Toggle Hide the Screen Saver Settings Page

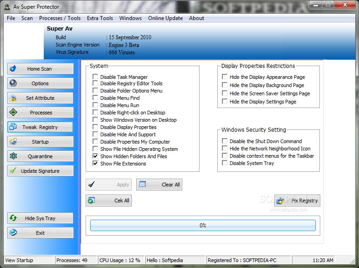tap(225, 93)
